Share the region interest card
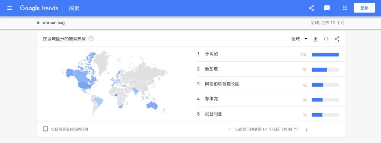This screenshot has height=143, width=381. pos(337,39)
